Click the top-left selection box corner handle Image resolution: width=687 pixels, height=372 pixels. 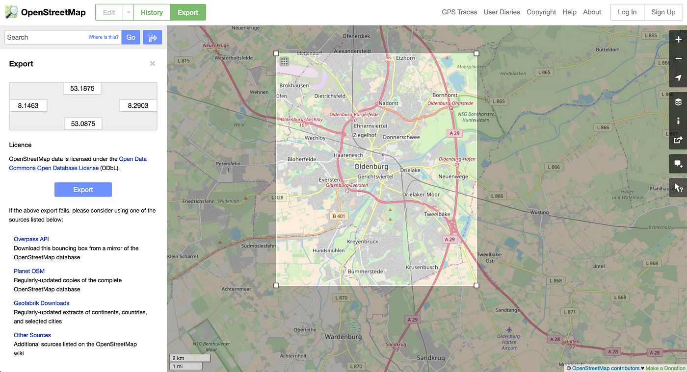(x=276, y=53)
